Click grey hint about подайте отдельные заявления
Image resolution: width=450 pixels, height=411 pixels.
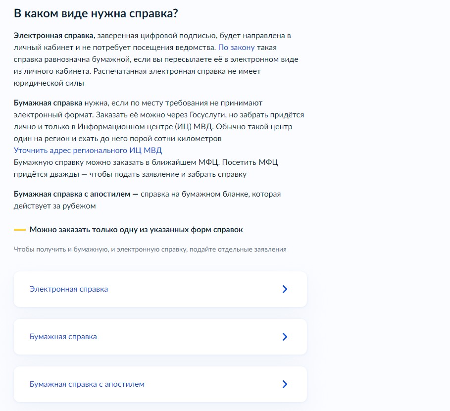[x=150, y=249]
